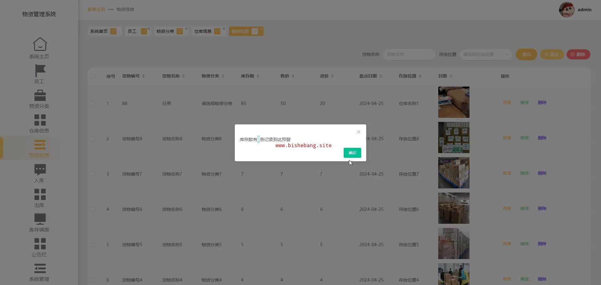601x285 pixels.
Task: Sort table by 货物编号 column arrows
Action: (x=143, y=76)
